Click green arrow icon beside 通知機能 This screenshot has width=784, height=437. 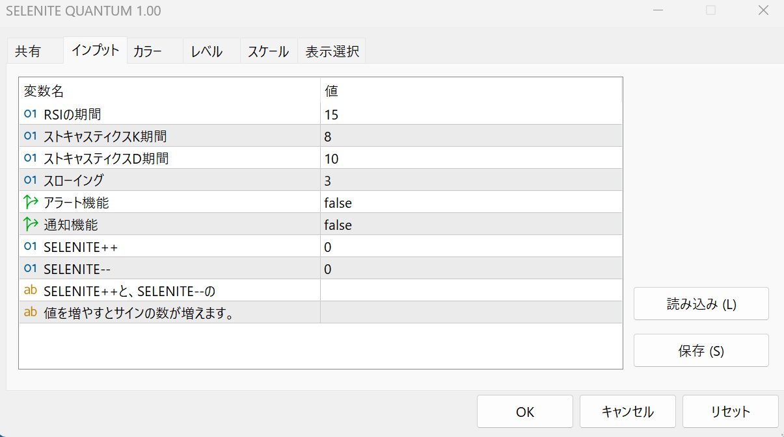30,225
